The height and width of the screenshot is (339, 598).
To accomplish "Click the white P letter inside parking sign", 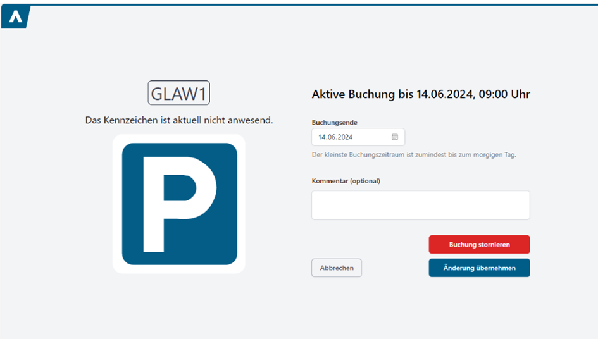I will [180, 204].
